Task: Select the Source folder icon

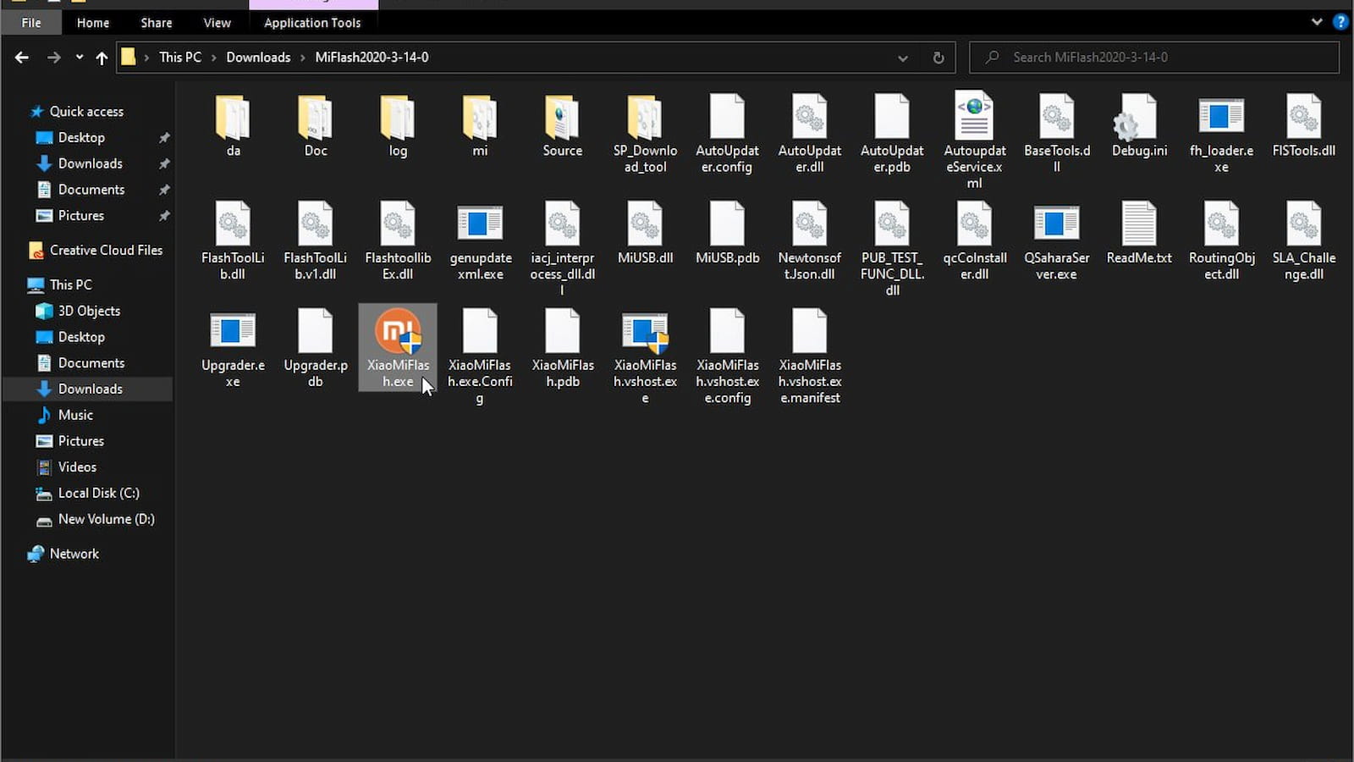Action: click(562, 119)
